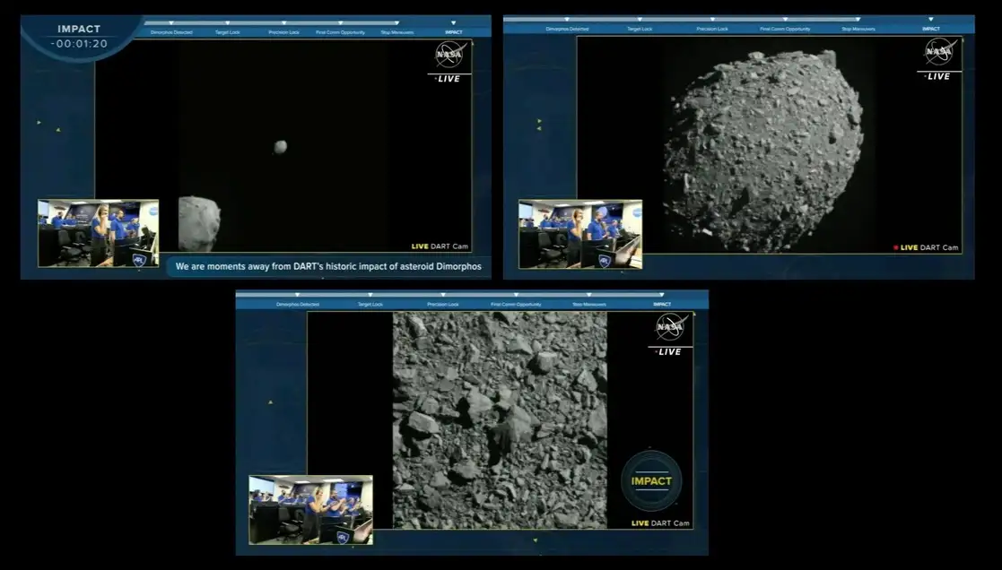Click the red dot beside LIVE DART Cam
1002x570 pixels.
click(x=895, y=247)
